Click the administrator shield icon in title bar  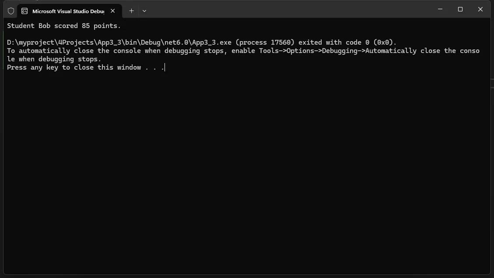pos(11,11)
